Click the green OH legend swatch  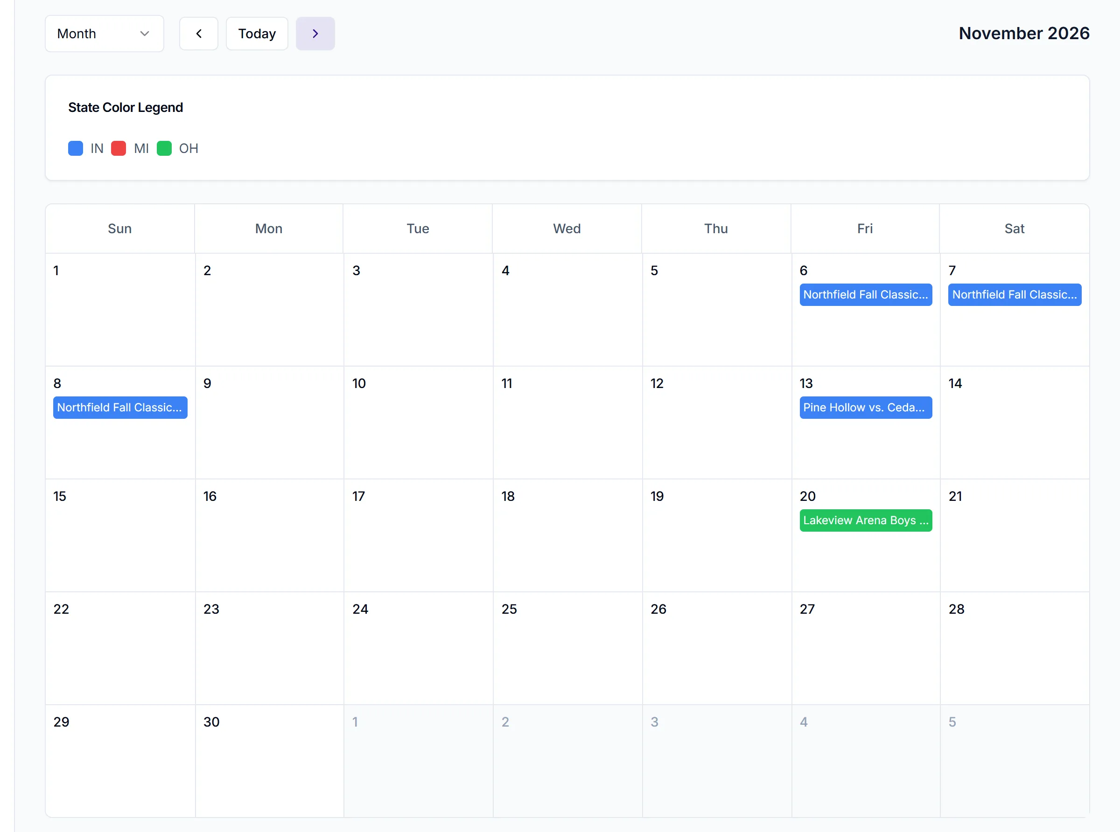coord(164,149)
